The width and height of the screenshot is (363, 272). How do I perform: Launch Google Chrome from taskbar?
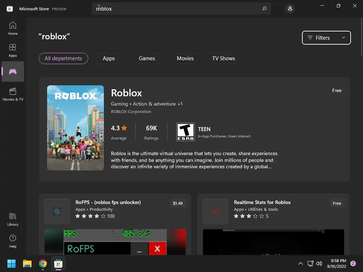[x=43, y=263]
